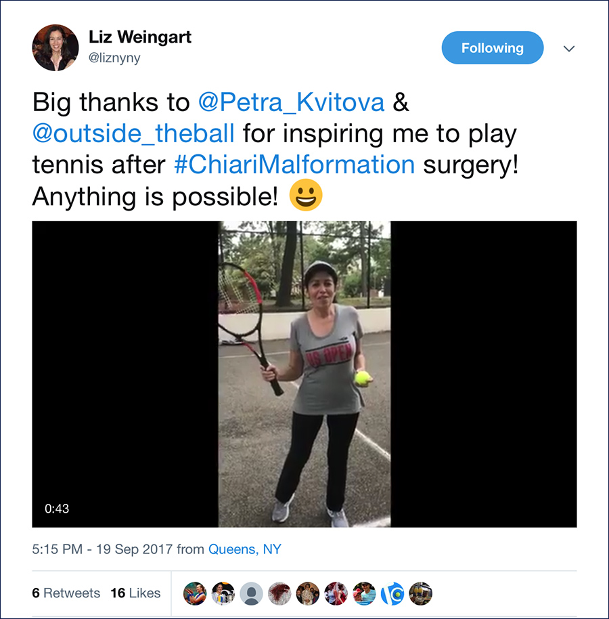This screenshot has width=609, height=619.
Task: View the 6 Retweets list
Action: (66, 593)
